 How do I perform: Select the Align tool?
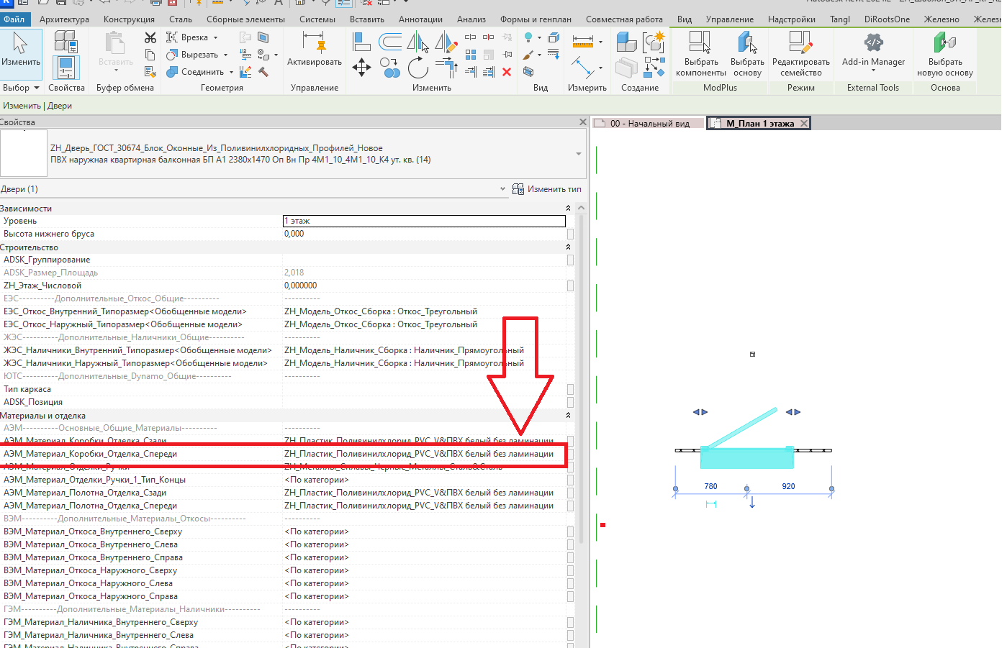[x=362, y=42]
